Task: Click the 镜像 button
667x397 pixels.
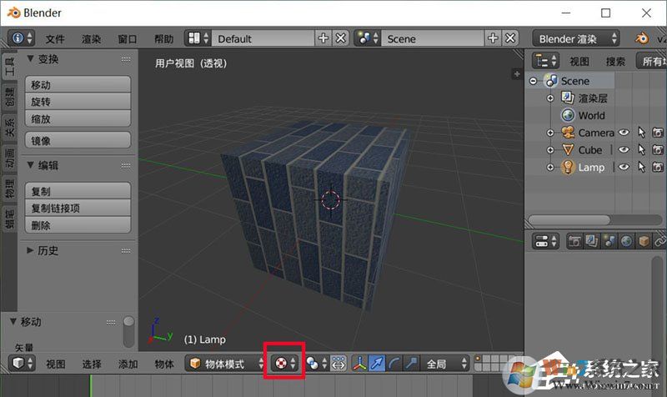Action: [78, 140]
